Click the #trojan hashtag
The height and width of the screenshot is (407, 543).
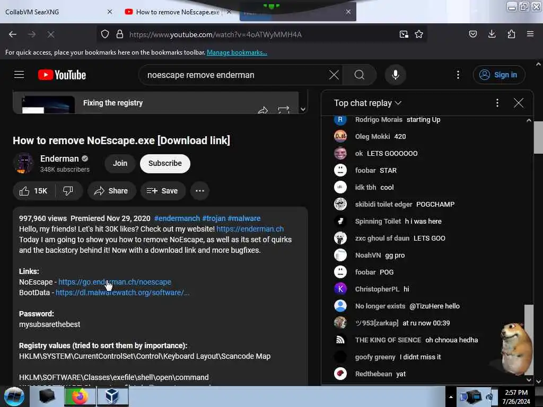(x=214, y=218)
